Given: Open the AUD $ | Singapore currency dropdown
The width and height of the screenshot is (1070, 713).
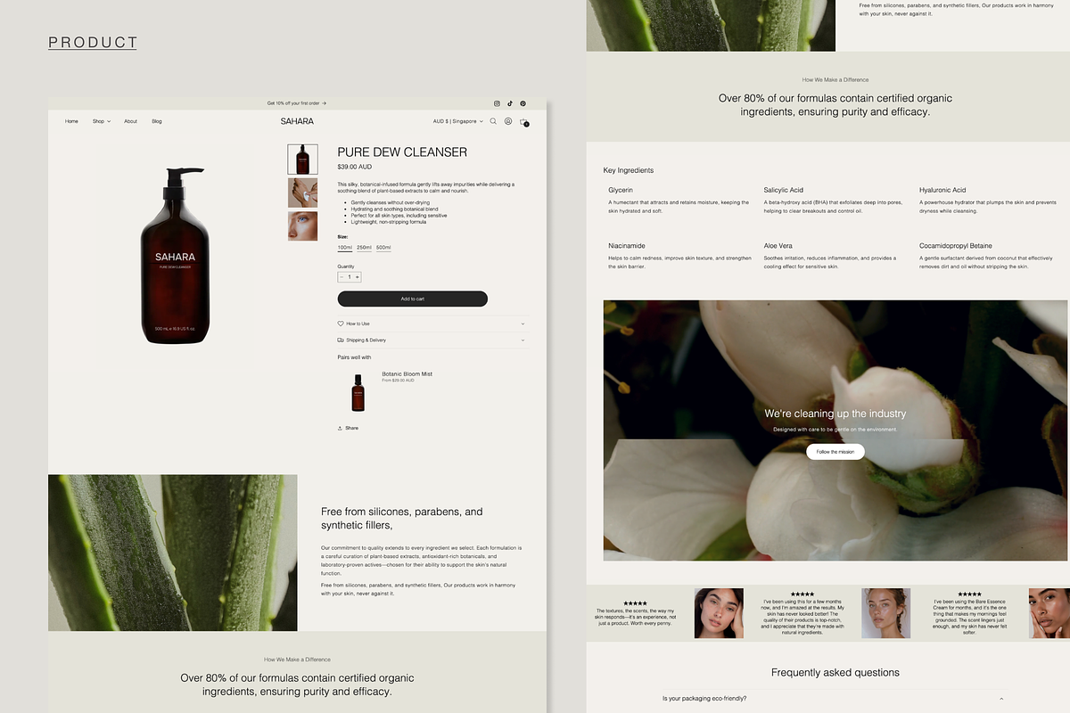Looking at the screenshot, I should pyautogui.click(x=457, y=121).
